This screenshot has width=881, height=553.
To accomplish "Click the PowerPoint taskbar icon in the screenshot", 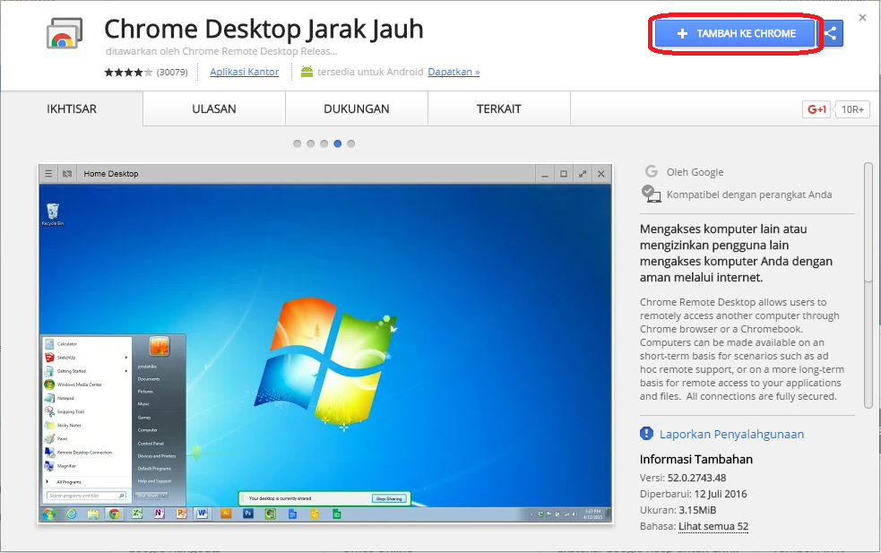I will (181, 514).
